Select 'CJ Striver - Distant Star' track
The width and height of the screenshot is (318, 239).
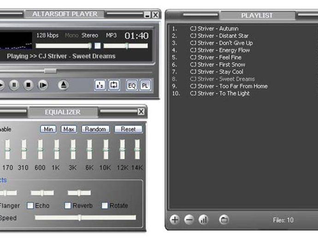pos(219,36)
